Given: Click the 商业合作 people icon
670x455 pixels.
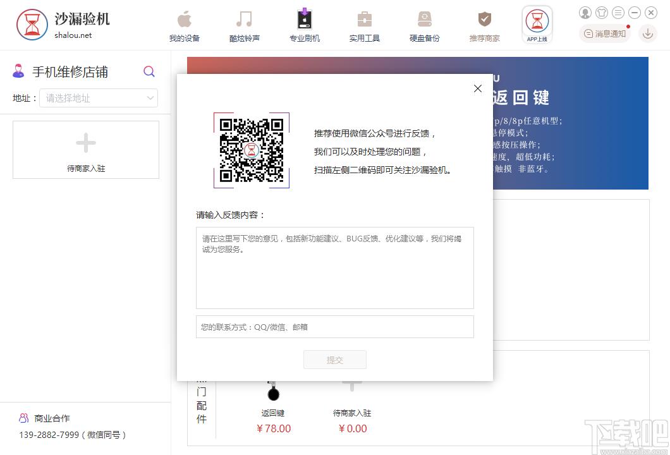Looking at the screenshot, I should pyautogui.click(x=24, y=418).
